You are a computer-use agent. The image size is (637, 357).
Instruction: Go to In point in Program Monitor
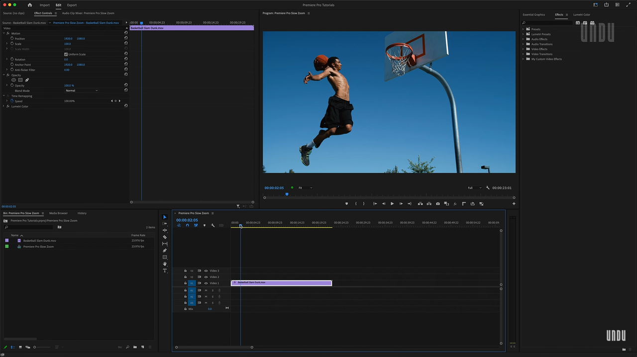(x=375, y=204)
